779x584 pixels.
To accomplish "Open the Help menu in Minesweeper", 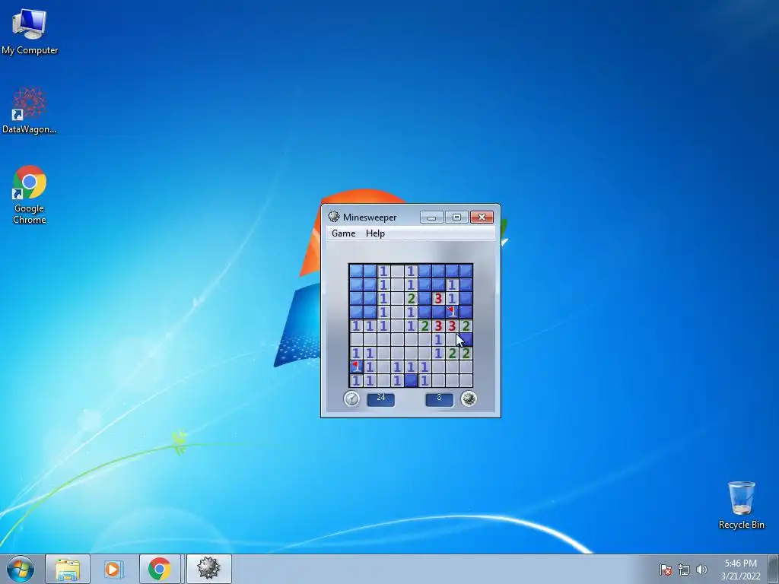I will pyautogui.click(x=375, y=233).
